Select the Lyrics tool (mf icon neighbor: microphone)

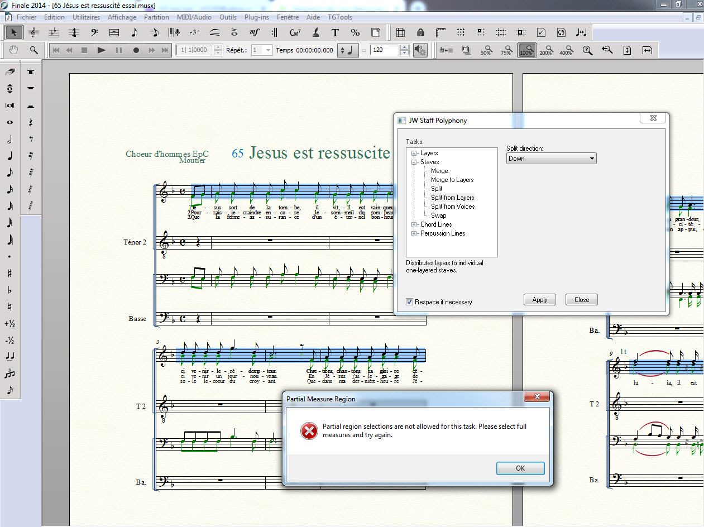coord(175,32)
